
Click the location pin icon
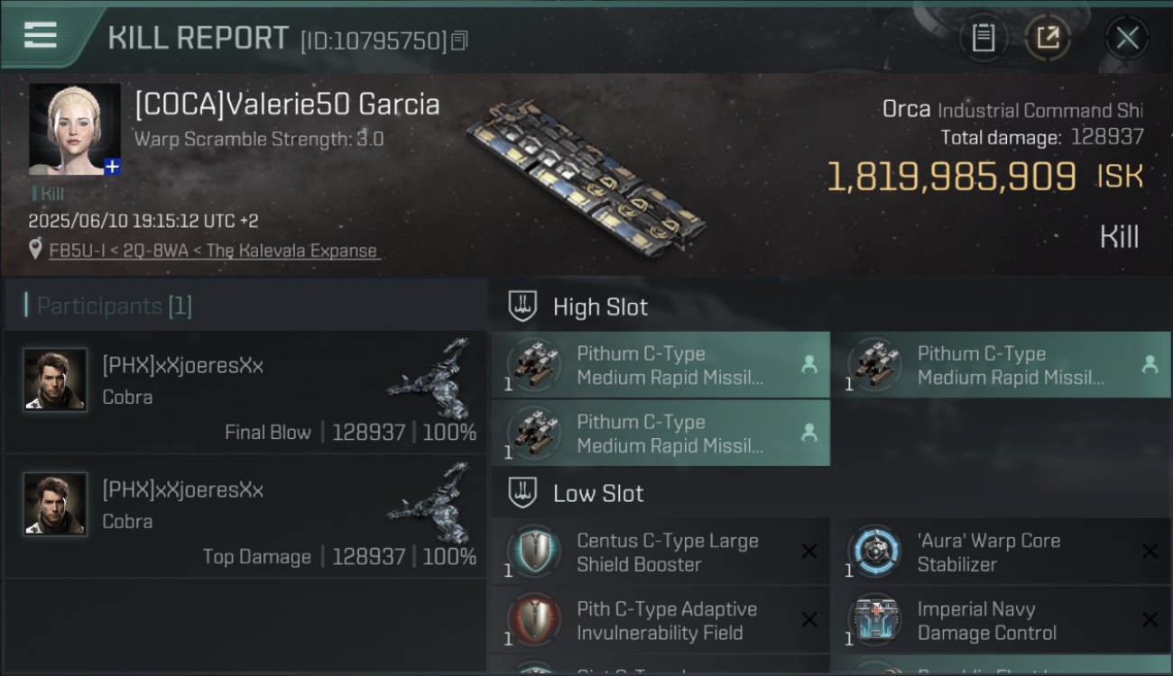pyautogui.click(x=35, y=250)
